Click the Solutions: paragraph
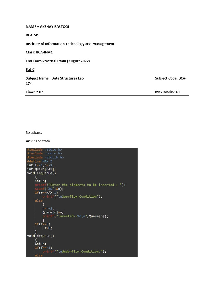Screen dimensions: 214x285 pos(34,133)
